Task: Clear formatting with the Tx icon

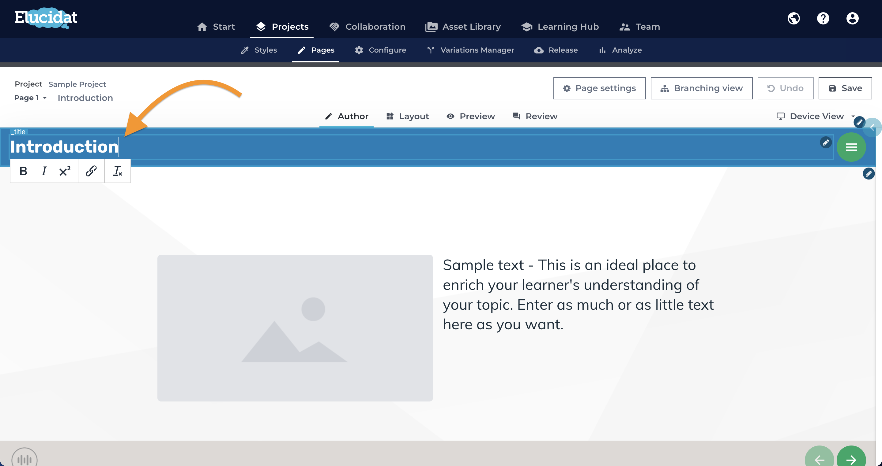Action: pos(117,171)
